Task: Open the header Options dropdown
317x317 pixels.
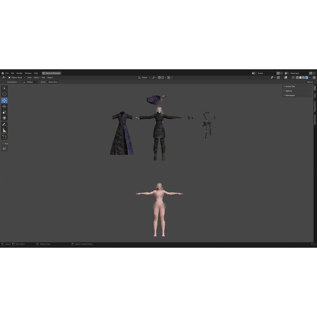Action: tap(311, 82)
